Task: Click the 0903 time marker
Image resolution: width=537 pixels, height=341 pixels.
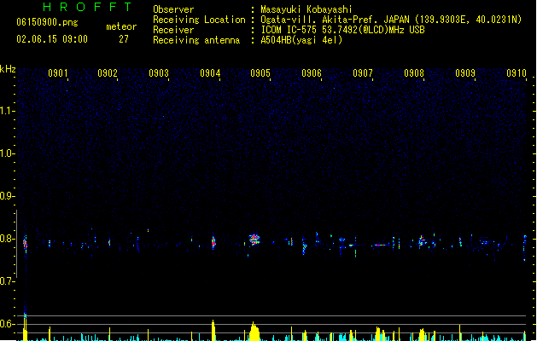Action: (x=159, y=73)
